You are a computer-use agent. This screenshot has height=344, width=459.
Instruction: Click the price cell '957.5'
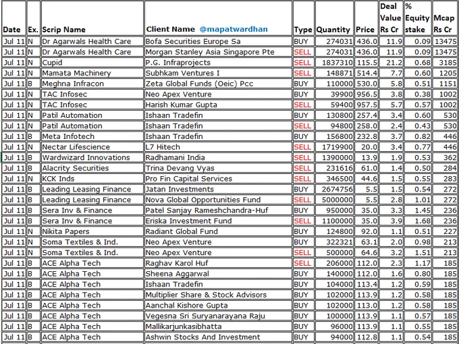[x=367, y=105]
